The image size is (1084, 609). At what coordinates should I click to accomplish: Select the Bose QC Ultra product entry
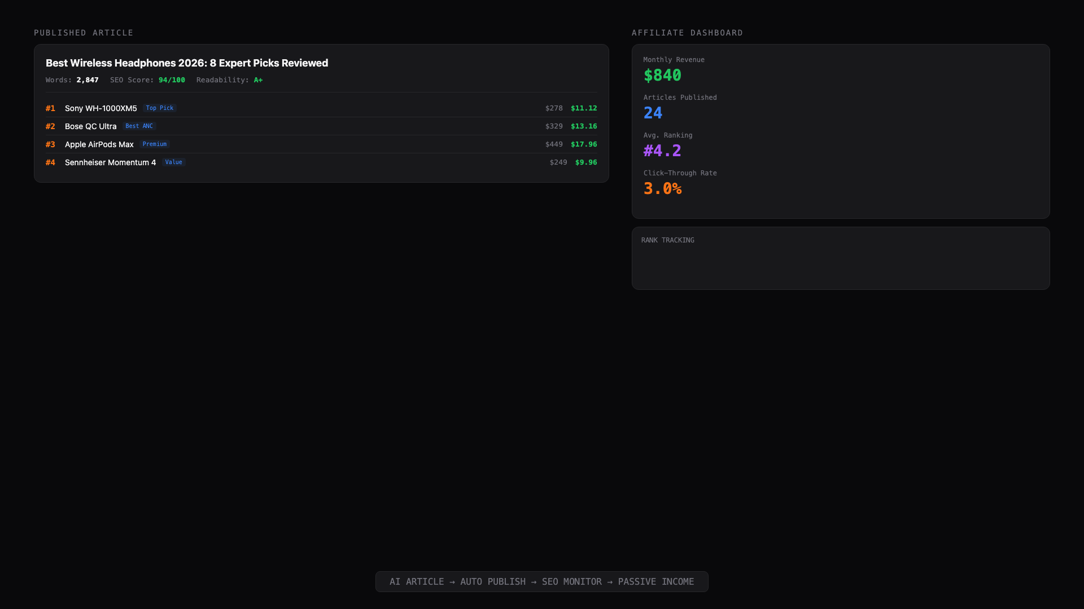click(x=90, y=126)
